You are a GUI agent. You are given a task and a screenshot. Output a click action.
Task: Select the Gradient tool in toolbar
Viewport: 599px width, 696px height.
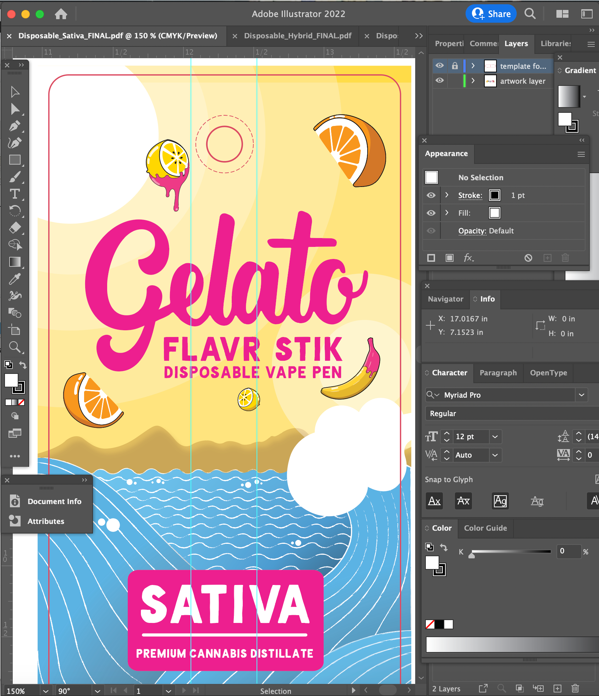click(x=15, y=262)
